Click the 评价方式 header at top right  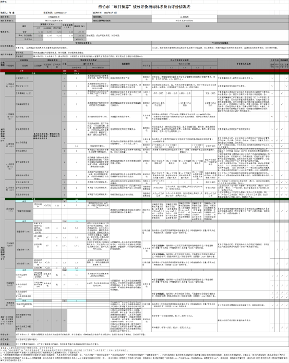274,60
